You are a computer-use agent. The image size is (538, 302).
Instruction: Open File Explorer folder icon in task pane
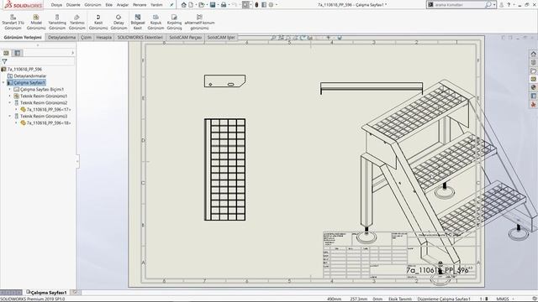533,70
